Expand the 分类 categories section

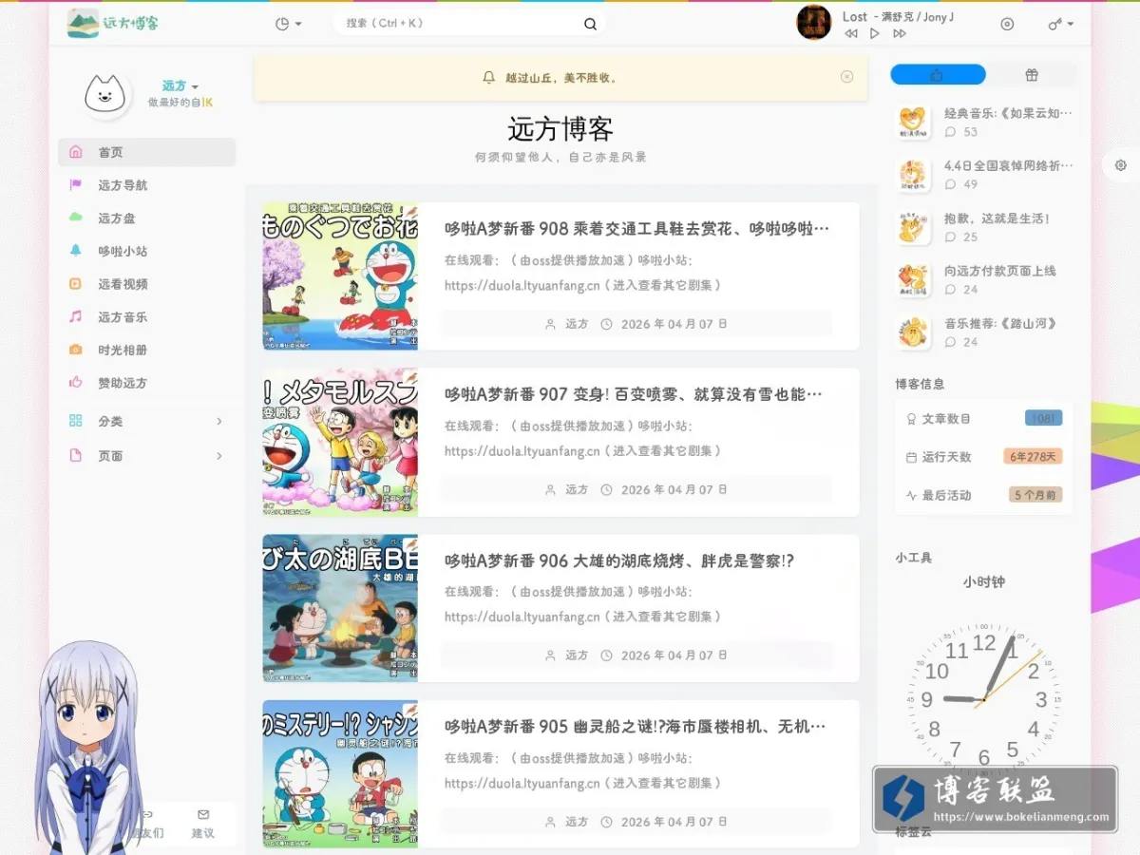point(146,421)
